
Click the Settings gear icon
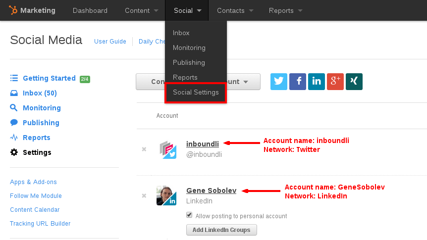coord(14,152)
